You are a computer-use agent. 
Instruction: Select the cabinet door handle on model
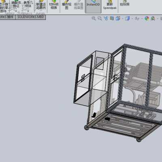click(83, 78)
